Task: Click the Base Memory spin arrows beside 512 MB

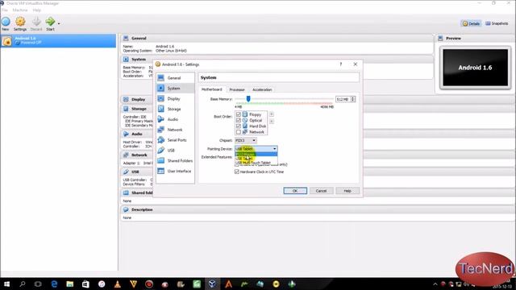Action: [353, 99]
